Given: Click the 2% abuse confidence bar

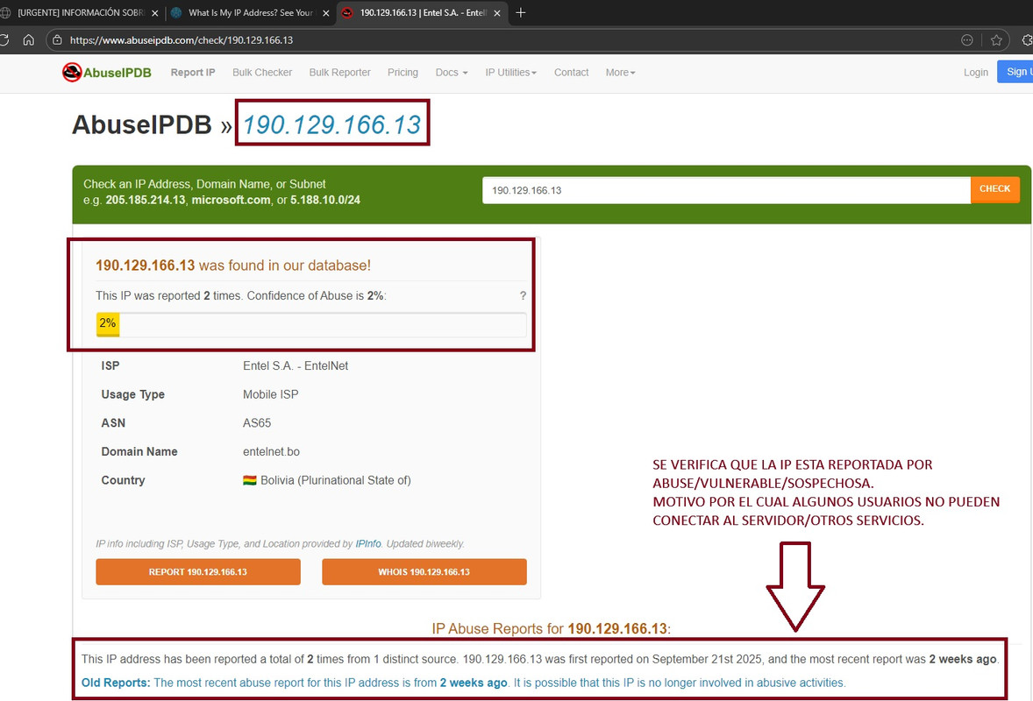Looking at the screenshot, I should (311, 324).
